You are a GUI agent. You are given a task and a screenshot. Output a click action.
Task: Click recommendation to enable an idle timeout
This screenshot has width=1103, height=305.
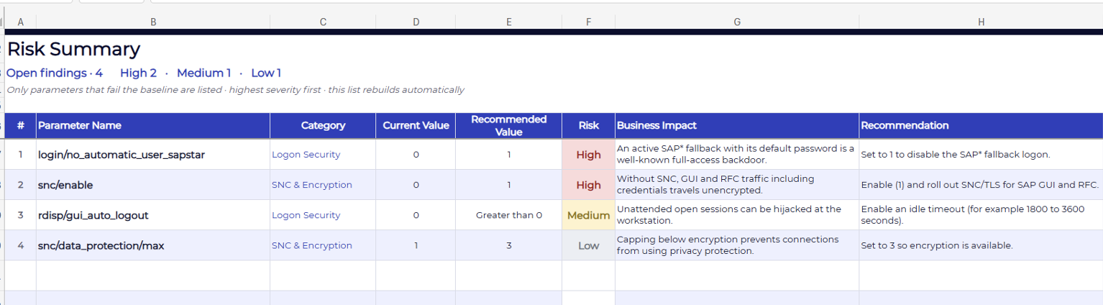pyautogui.click(x=981, y=215)
